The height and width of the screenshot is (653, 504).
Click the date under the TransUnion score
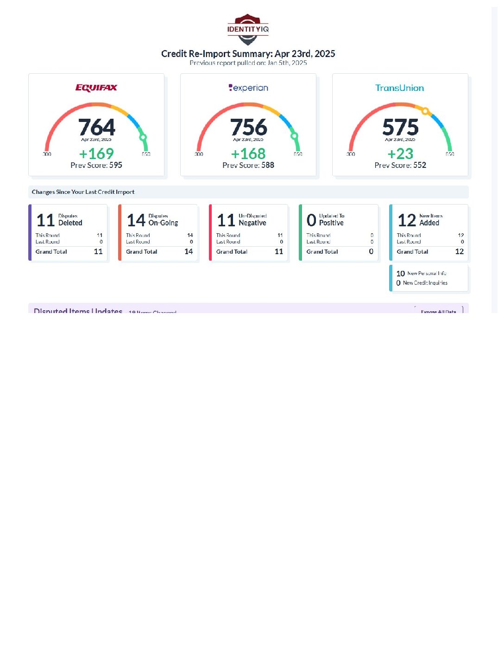tap(400, 139)
